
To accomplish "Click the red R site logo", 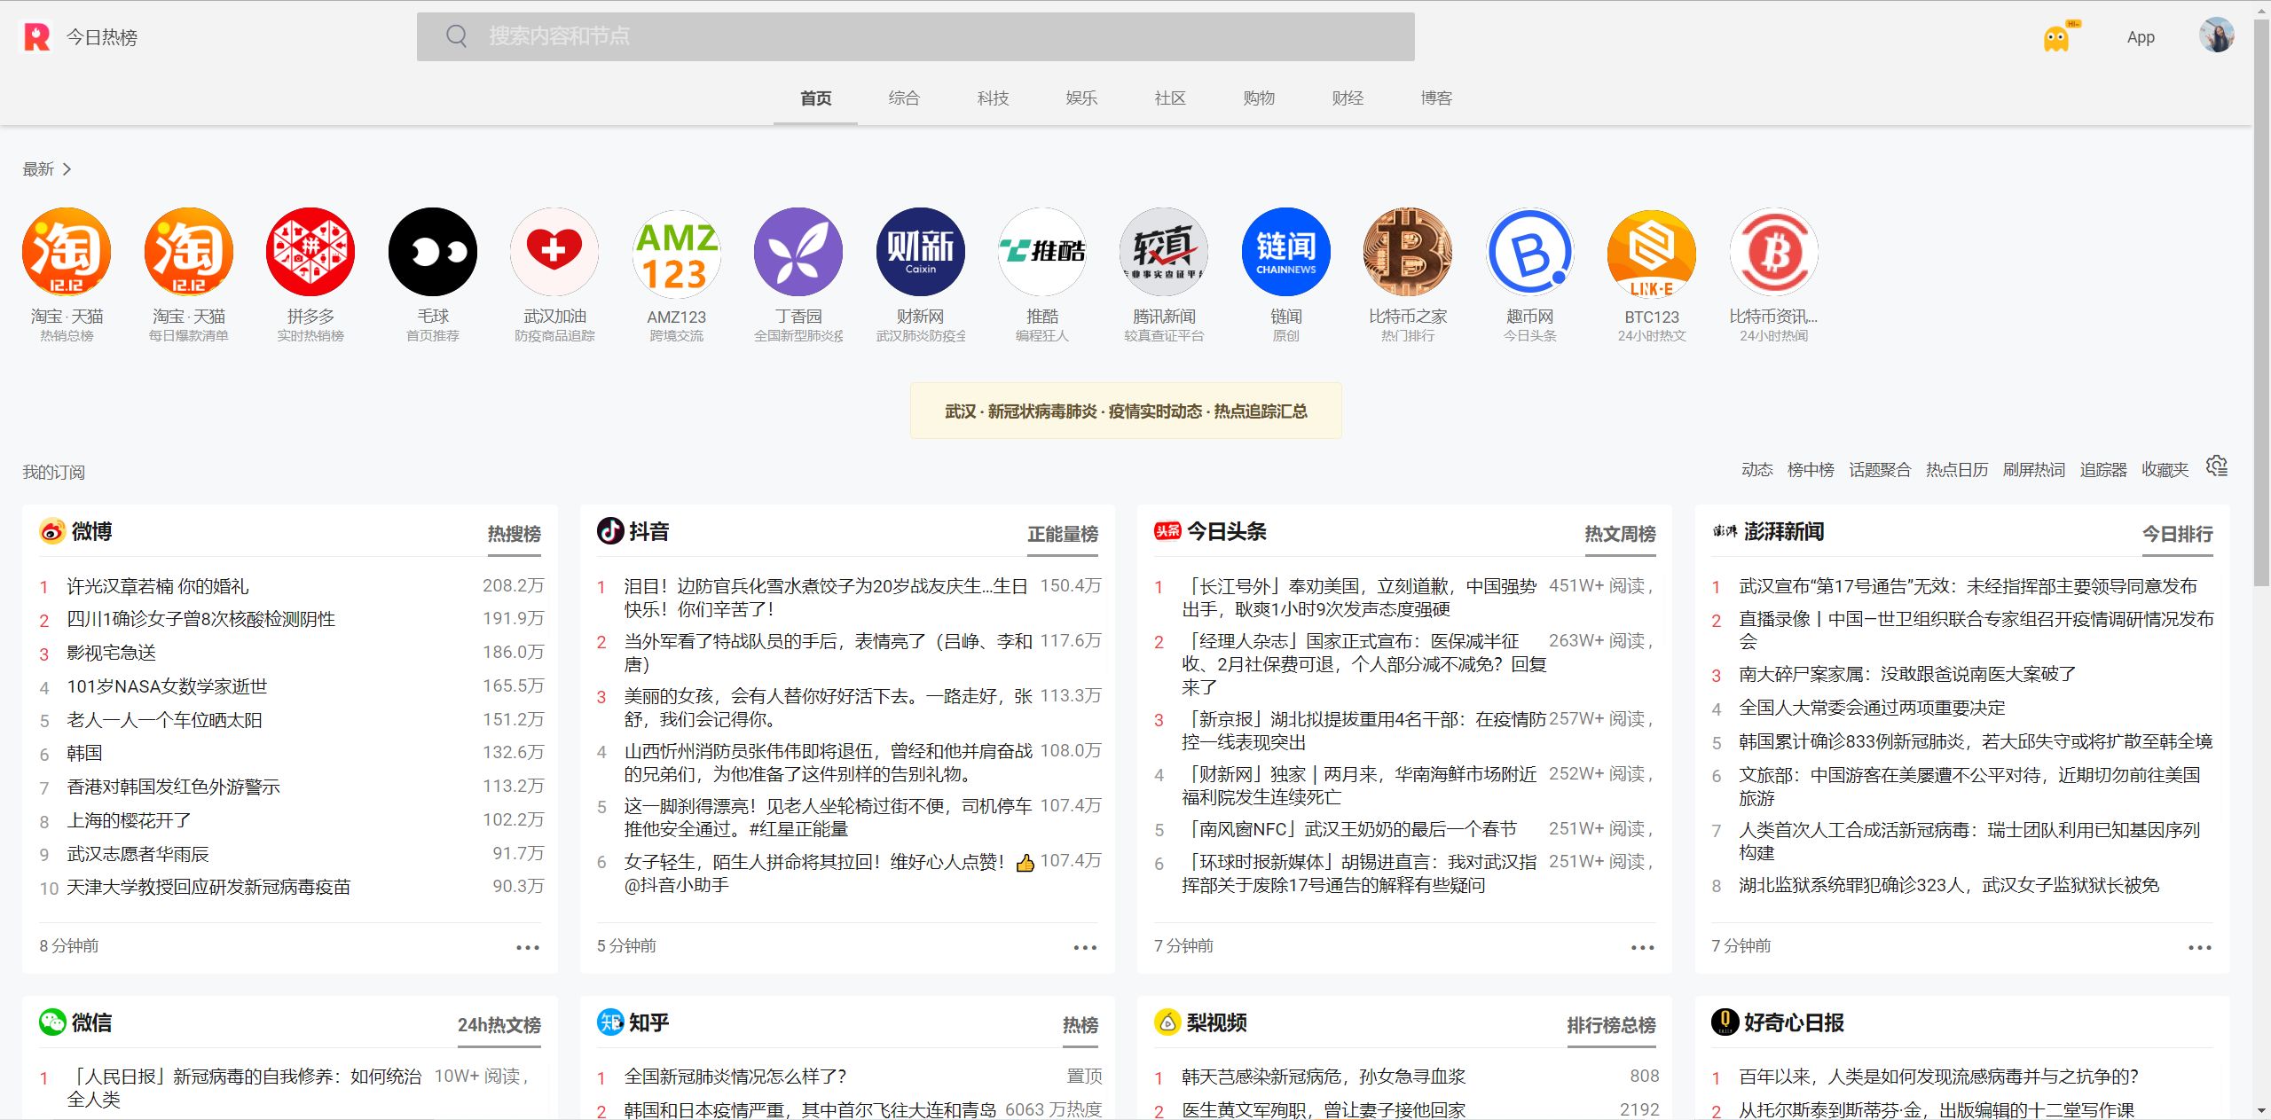I will [36, 36].
